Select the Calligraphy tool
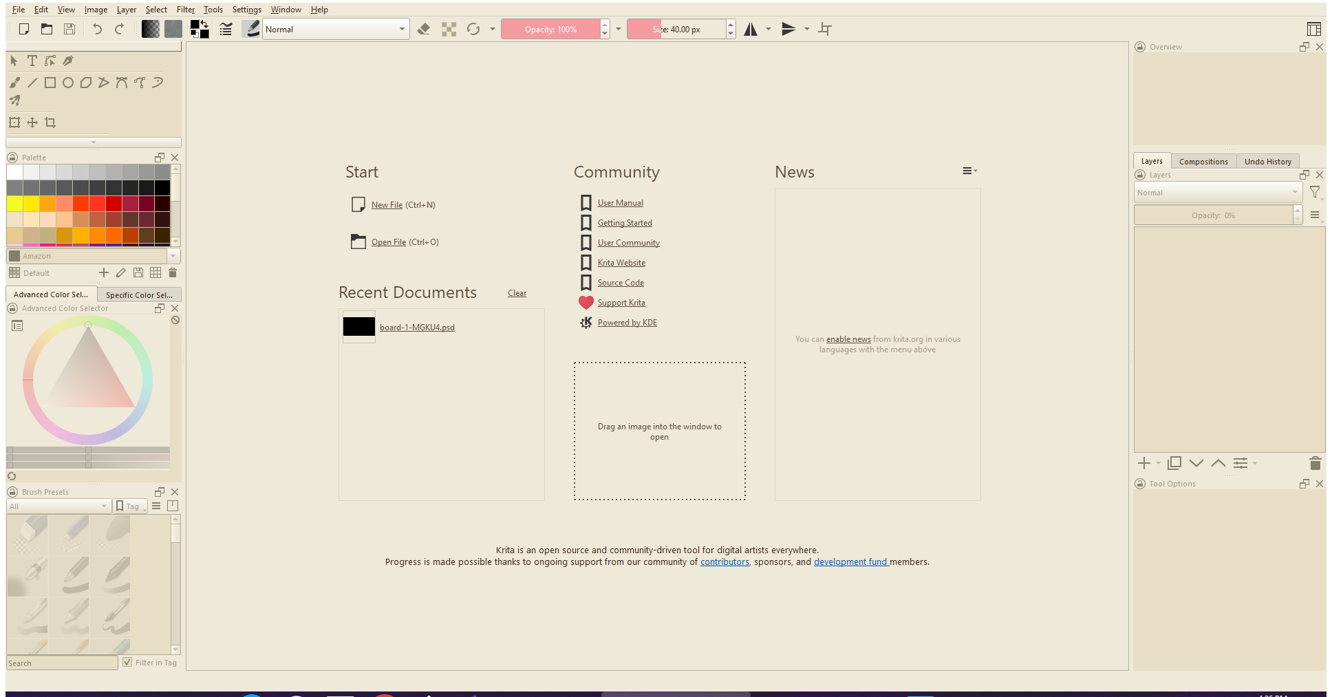Image resolution: width=1332 pixels, height=697 pixels. pyautogui.click(x=68, y=61)
